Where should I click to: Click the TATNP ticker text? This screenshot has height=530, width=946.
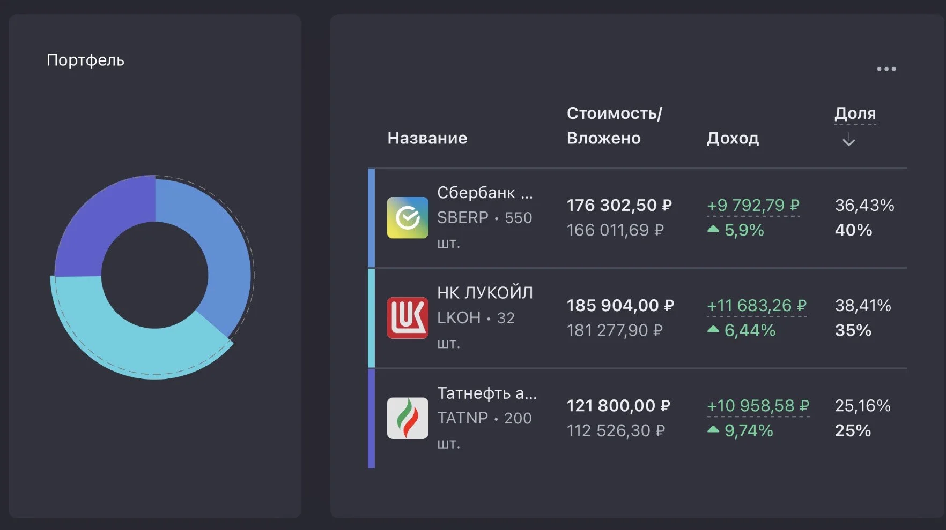462,418
